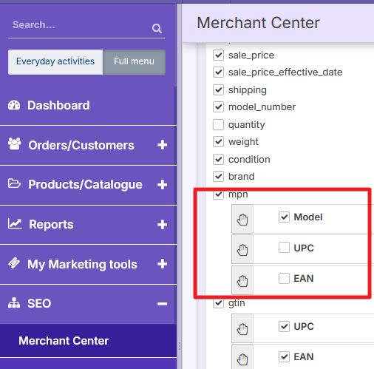
Task: Collapse SEO section with minus icon
Action: (x=163, y=304)
